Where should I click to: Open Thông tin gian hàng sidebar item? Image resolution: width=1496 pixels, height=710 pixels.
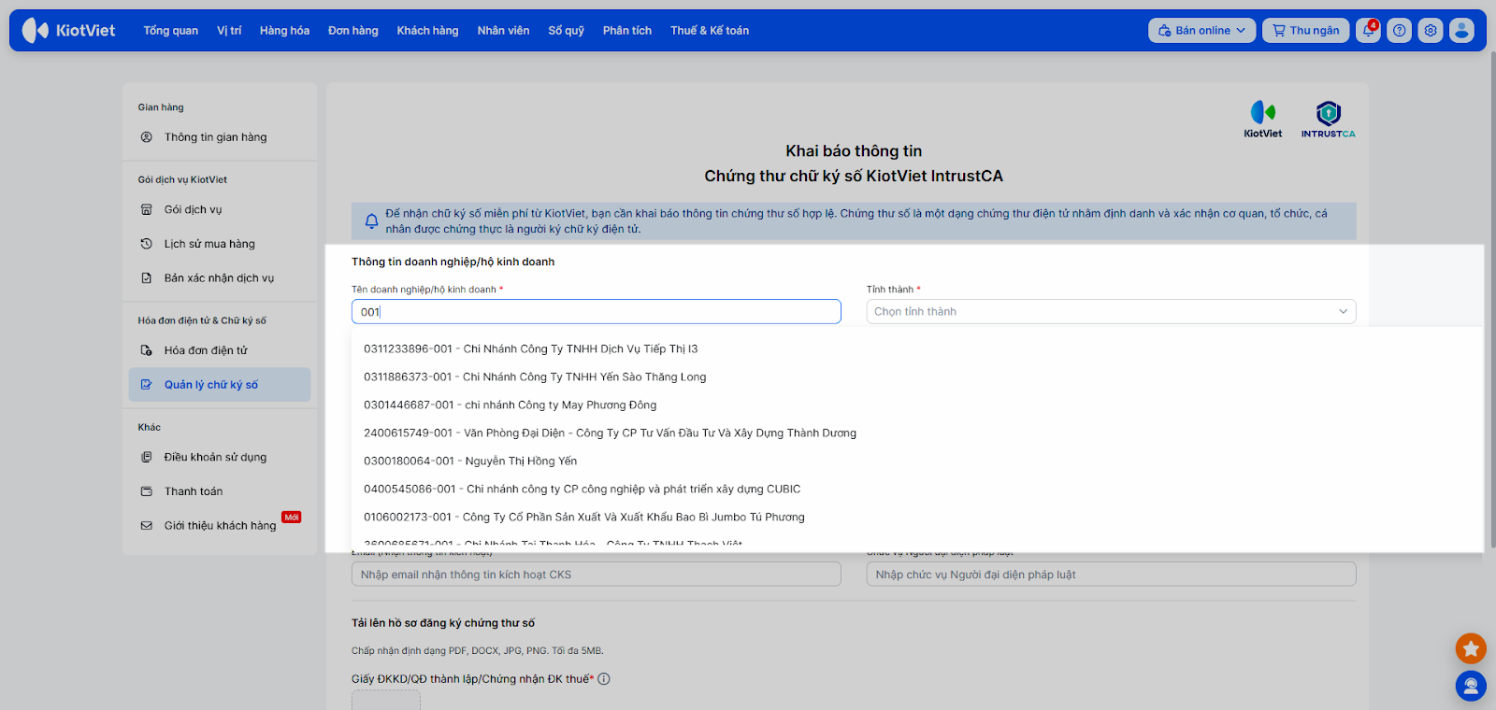pyautogui.click(x=215, y=137)
